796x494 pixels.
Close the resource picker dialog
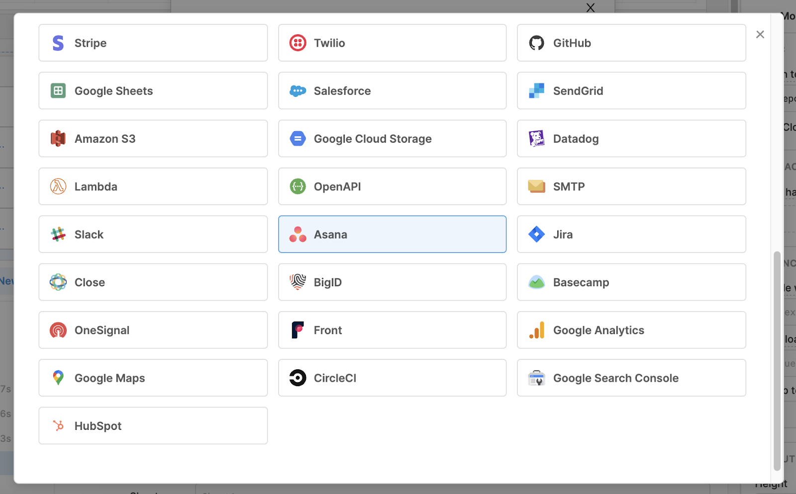[760, 34]
